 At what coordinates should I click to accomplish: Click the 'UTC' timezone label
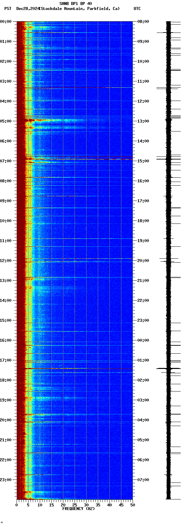pos(137,9)
